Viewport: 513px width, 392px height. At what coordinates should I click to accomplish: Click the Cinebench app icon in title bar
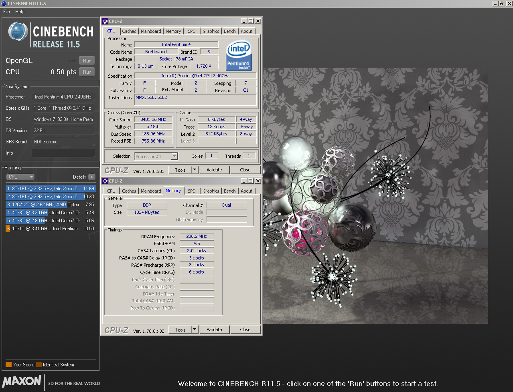coord(4,3)
